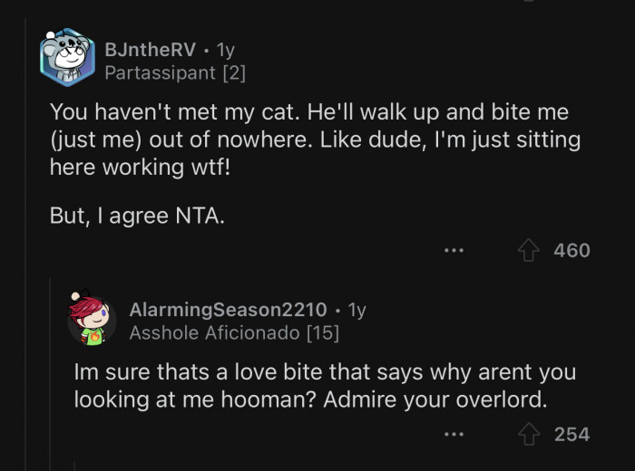Screen dimensions: 635x471
Task: Open three-dot options on BJntheRV's comment
Action: click(x=454, y=251)
